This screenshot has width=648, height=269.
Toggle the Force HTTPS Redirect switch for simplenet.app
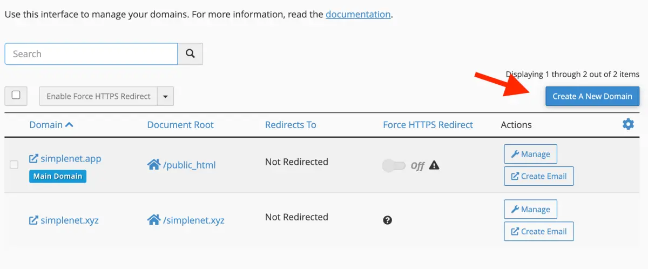click(x=394, y=165)
